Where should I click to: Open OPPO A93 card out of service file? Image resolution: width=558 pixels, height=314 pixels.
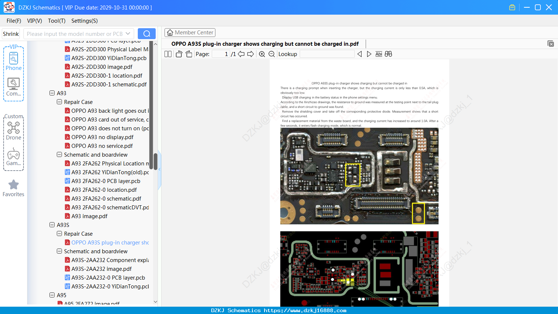pyautogui.click(x=107, y=120)
